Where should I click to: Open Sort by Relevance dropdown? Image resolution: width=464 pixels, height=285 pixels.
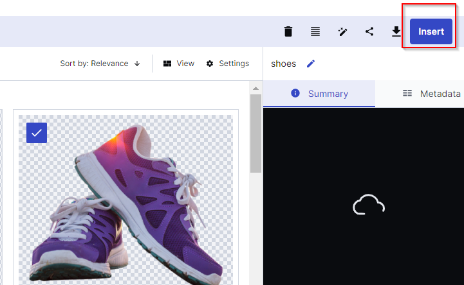tap(100, 64)
